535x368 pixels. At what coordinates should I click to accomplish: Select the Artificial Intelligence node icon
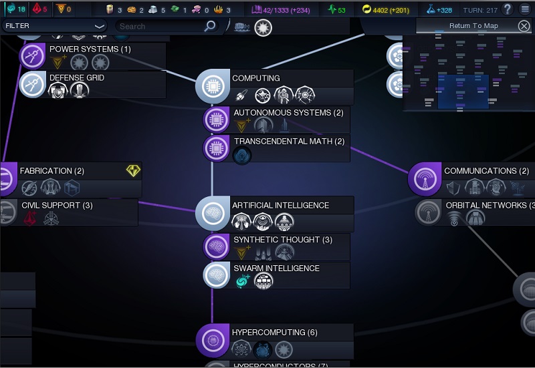(x=213, y=213)
